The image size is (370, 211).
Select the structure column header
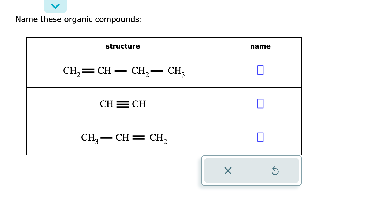tap(123, 46)
